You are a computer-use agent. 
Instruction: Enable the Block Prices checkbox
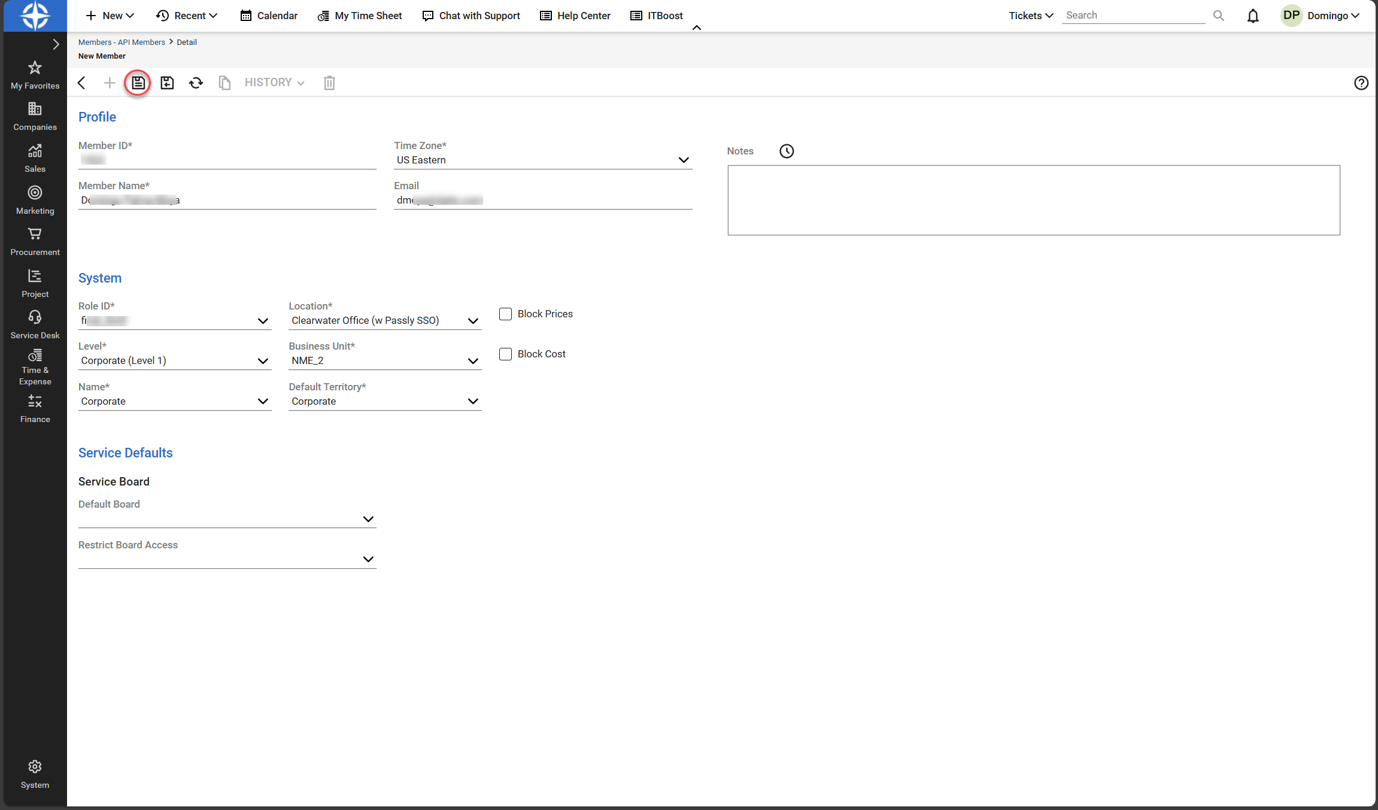pyautogui.click(x=505, y=314)
